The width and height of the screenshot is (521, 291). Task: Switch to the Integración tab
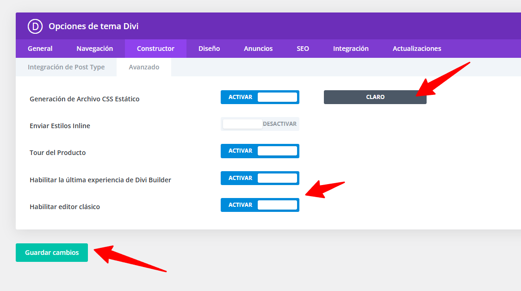(351, 49)
